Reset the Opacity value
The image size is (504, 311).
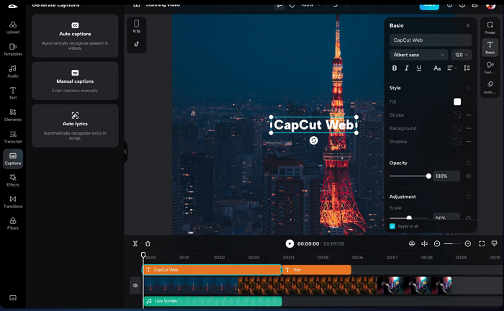click(468, 163)
